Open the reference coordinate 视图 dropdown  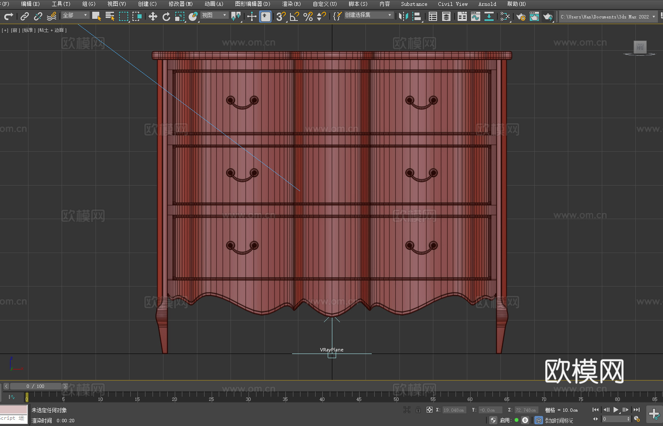pyautogui.click(x=215, y=15)
